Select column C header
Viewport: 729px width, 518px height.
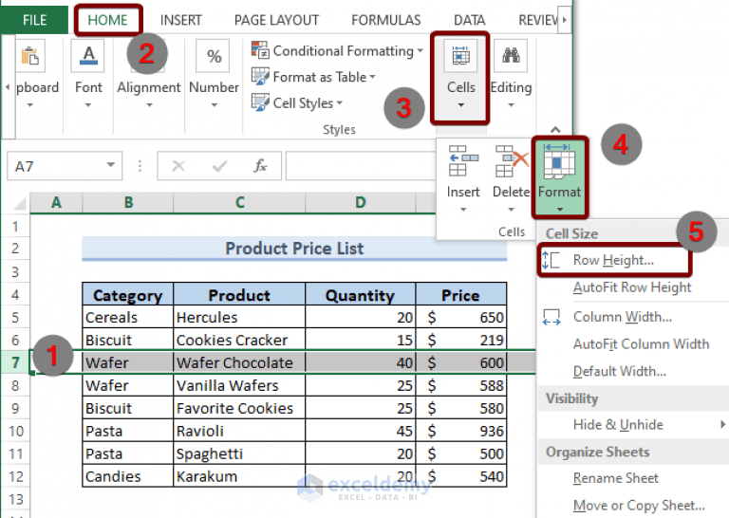click(x=239, y=203)
